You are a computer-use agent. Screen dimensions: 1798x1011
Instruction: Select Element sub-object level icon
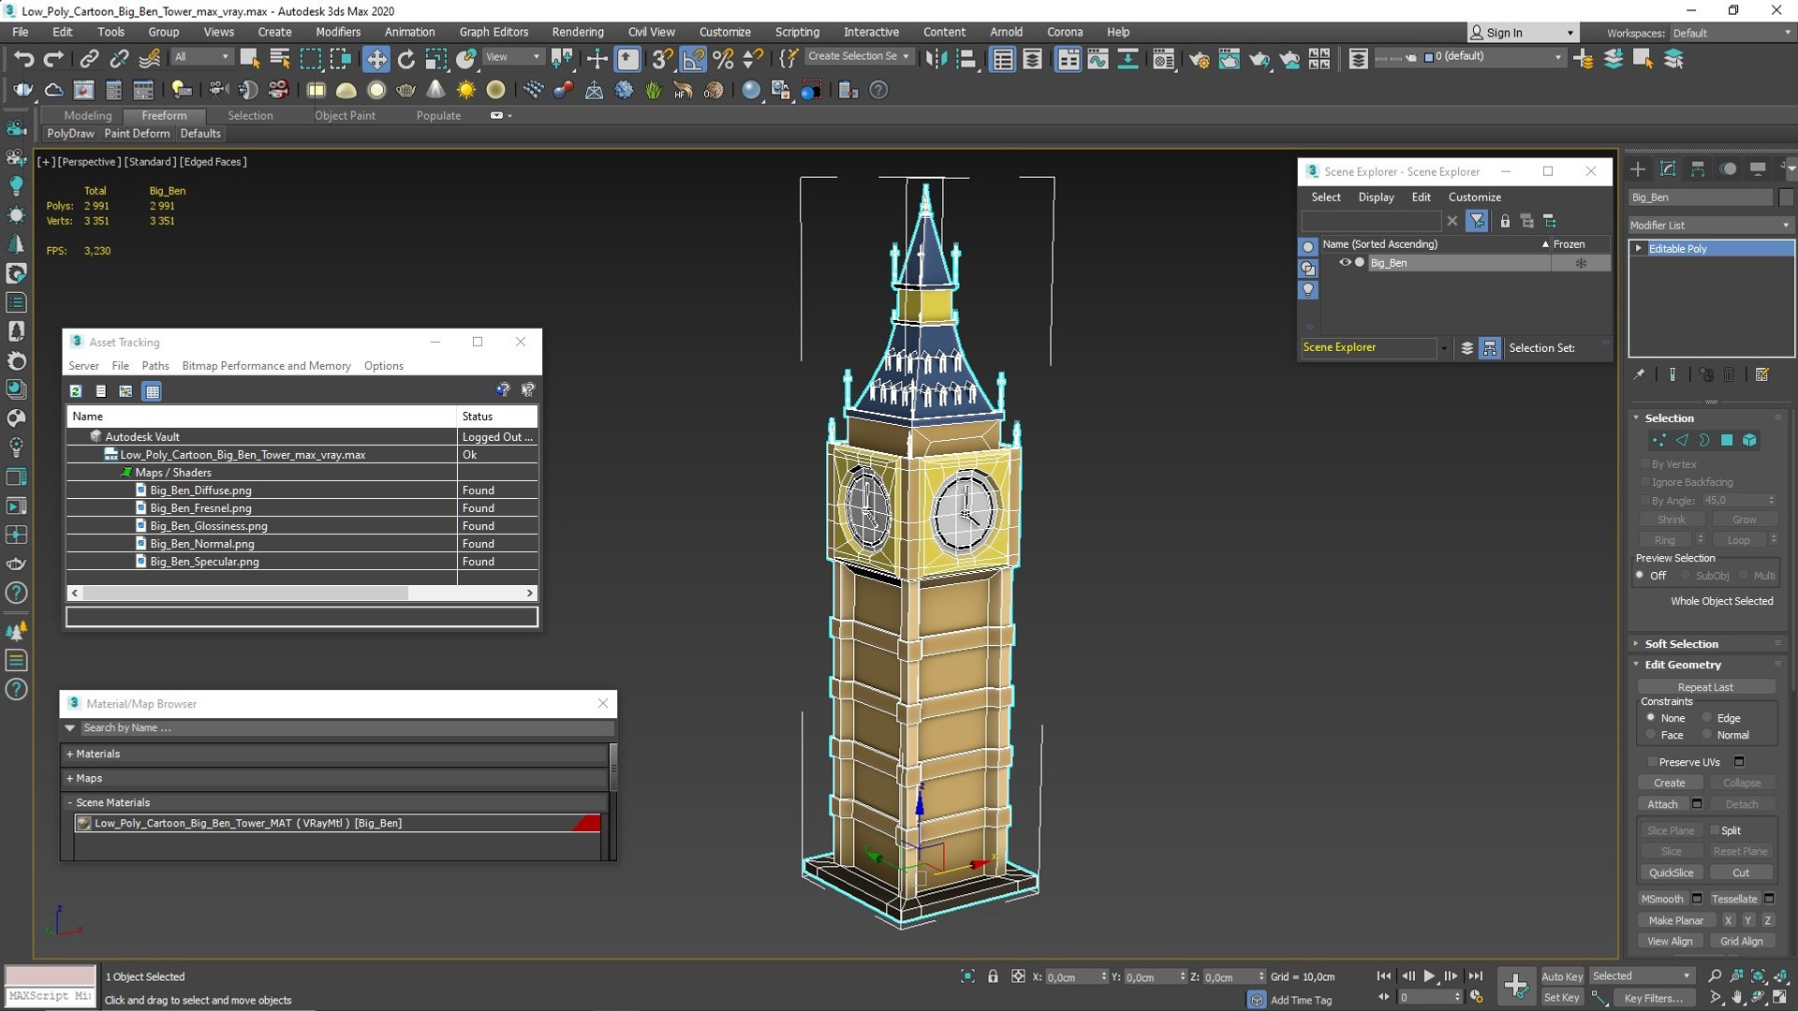(x=1749, y=440)
